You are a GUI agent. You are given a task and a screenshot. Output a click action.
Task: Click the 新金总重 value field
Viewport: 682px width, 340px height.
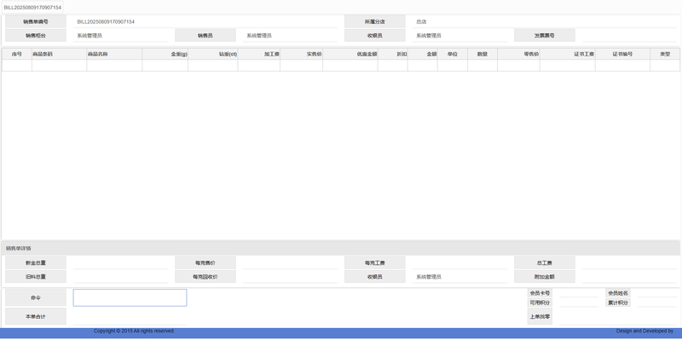point(120,262)
